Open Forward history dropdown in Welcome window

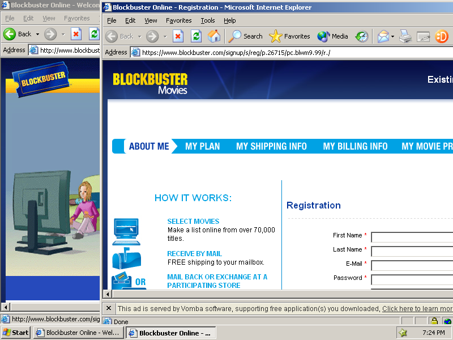(63, 35)
